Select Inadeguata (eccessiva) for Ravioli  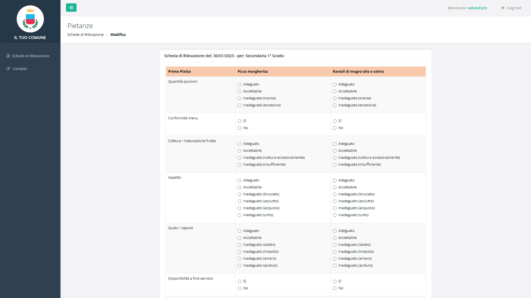pyautogui.click(x=335, y=105)
